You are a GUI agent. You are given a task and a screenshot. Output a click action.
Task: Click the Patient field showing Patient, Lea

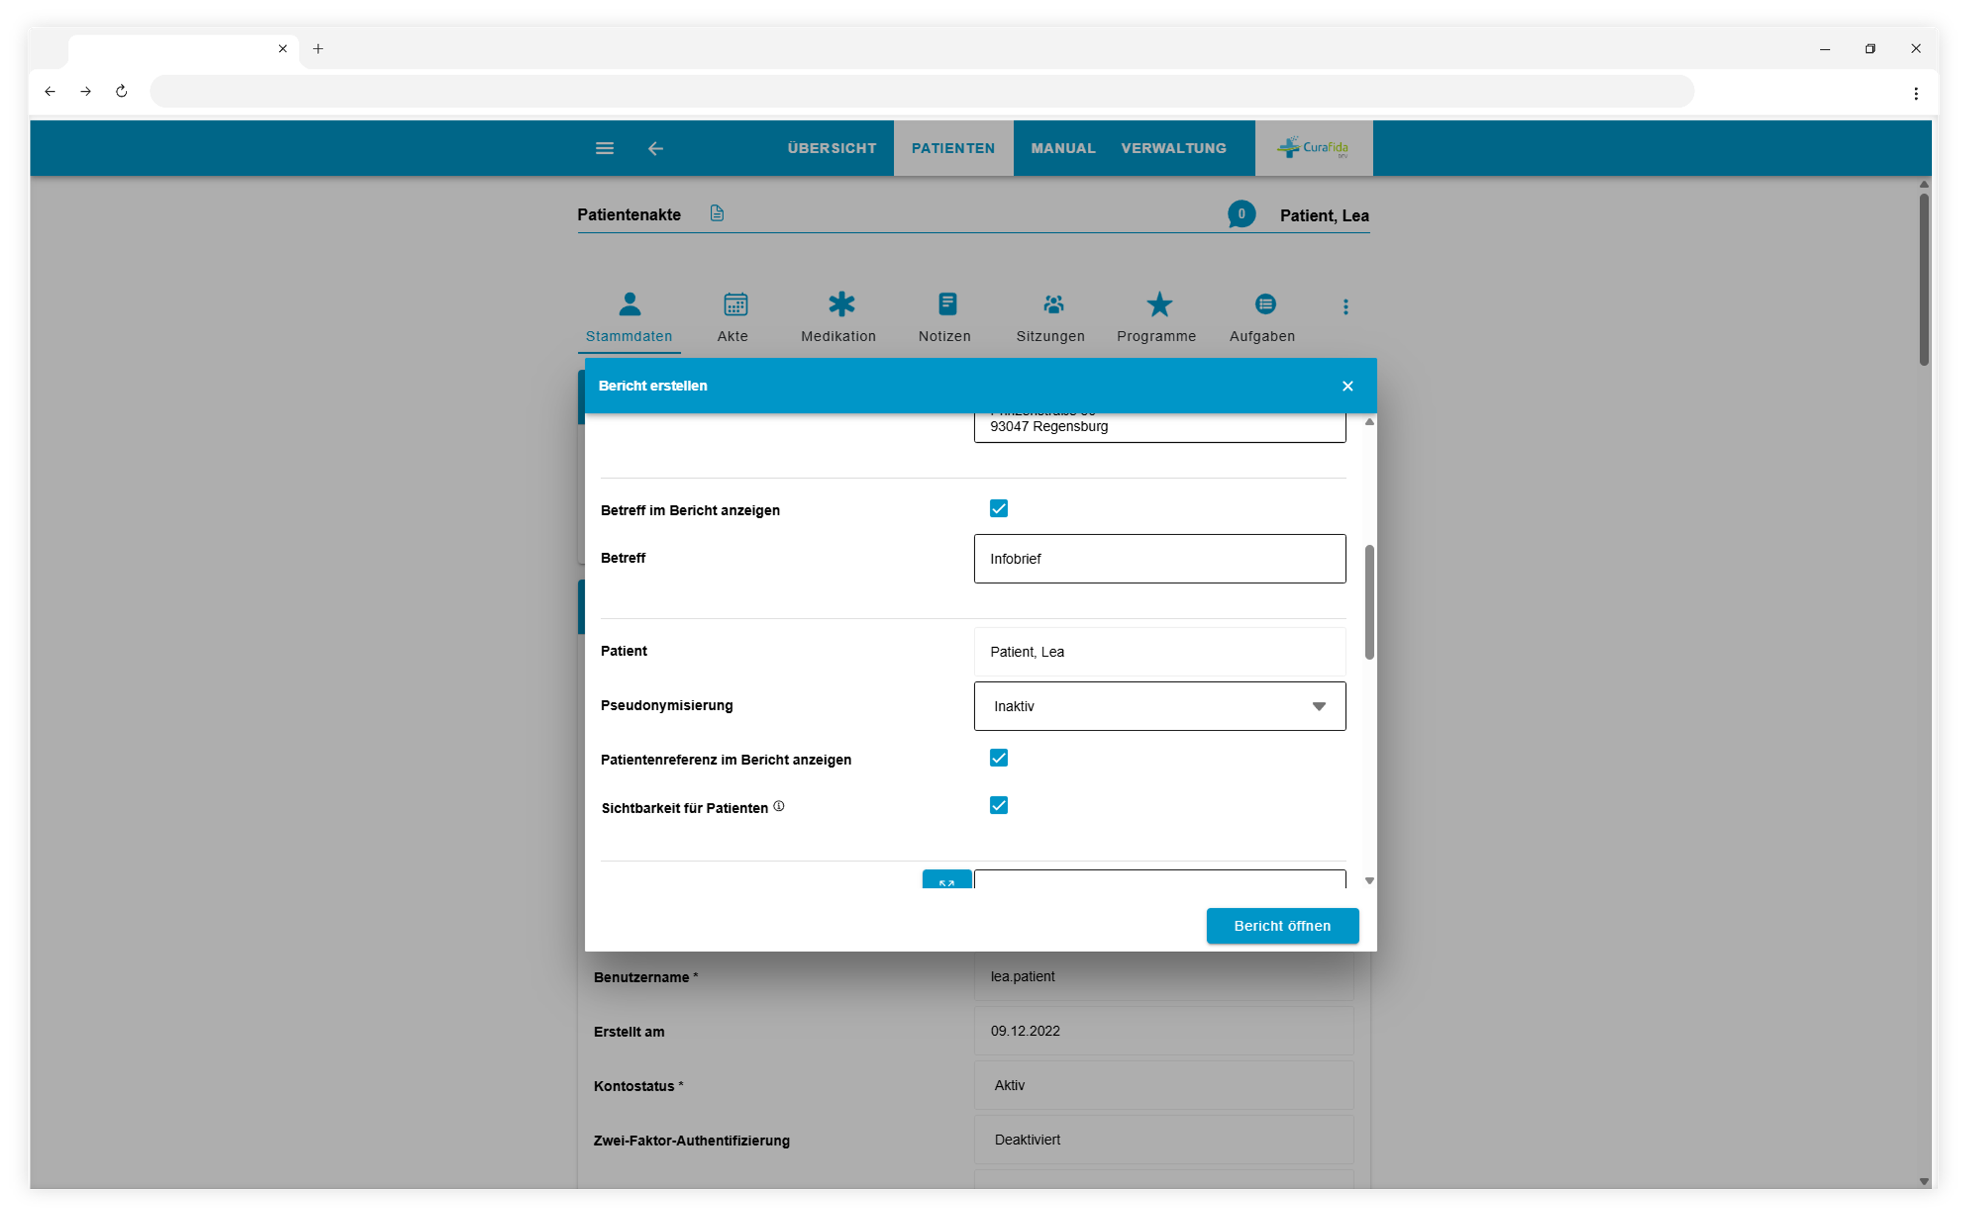tap(1160, 652)
